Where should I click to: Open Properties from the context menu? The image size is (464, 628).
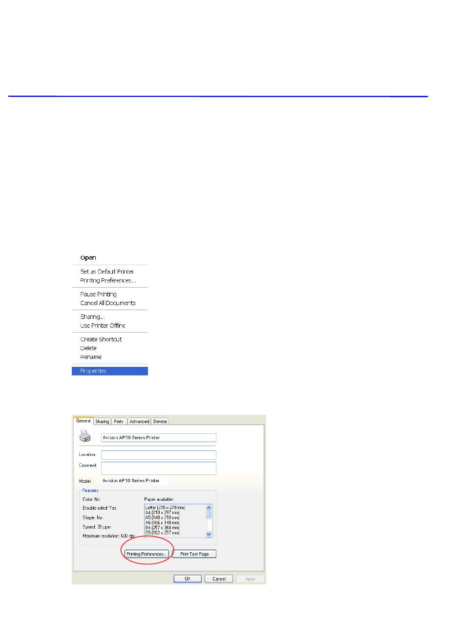click(110, 371)
